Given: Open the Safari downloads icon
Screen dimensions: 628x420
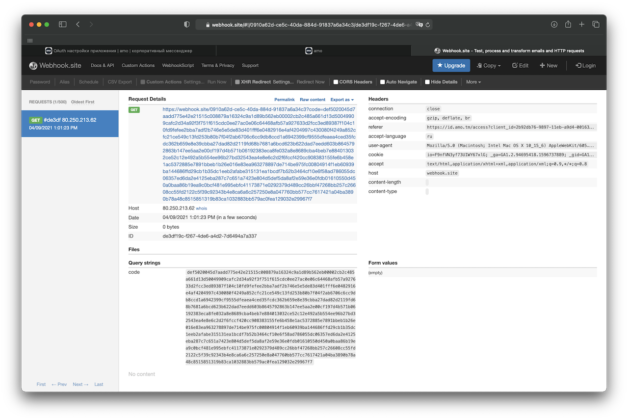Looking at the screenshot, I should (x=554, y=25).
